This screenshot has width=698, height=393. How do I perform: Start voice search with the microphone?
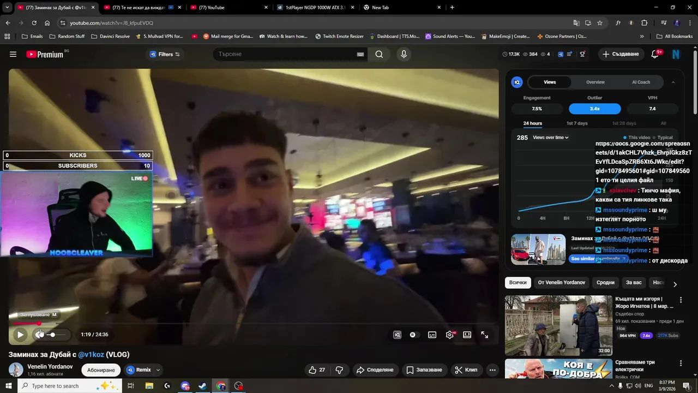(x=404, y=54)
